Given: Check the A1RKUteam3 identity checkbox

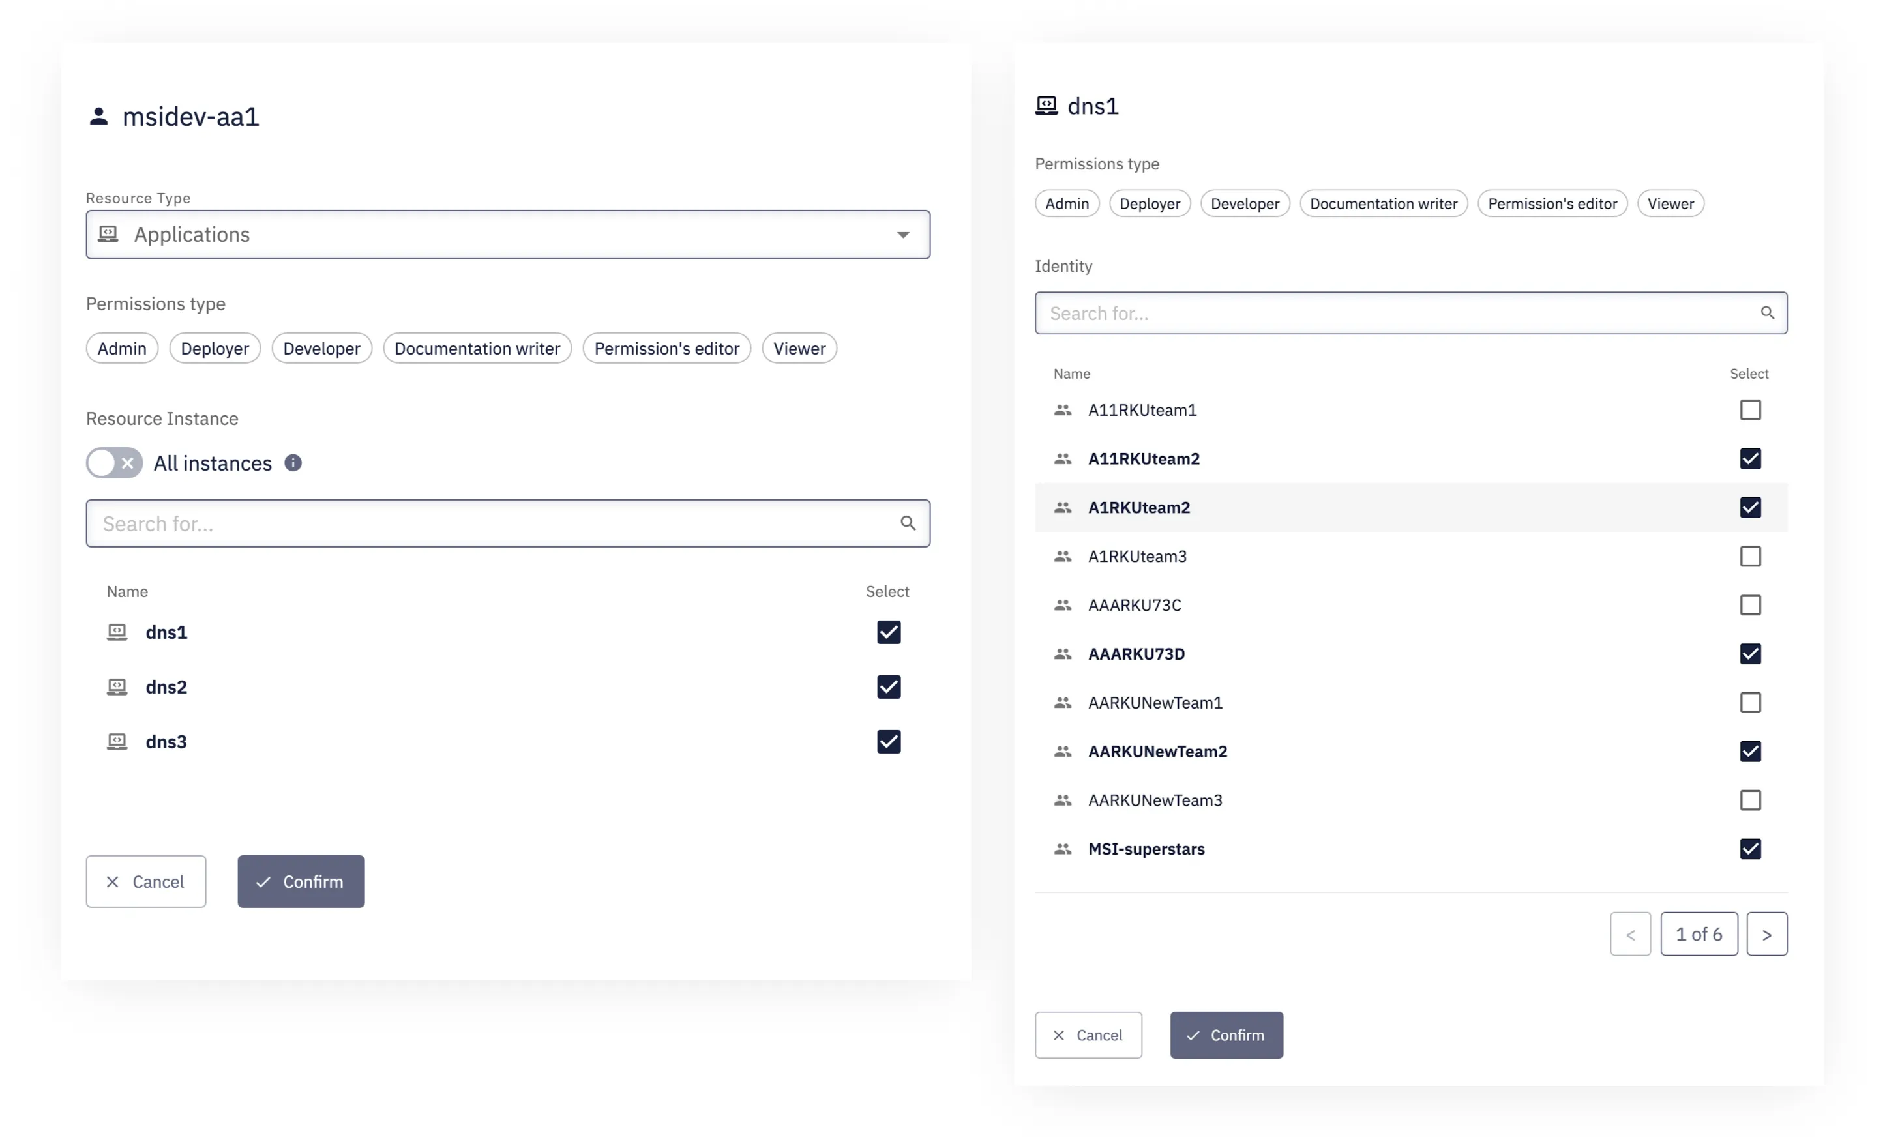Looking at the screenshot, I should (1750, 556).
